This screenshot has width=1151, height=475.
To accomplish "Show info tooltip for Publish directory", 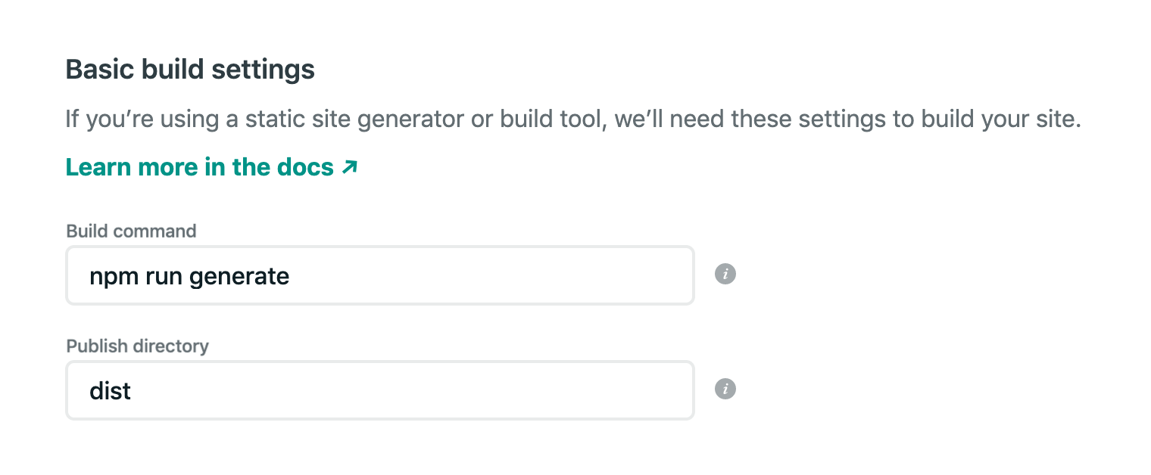I will 725,389.
